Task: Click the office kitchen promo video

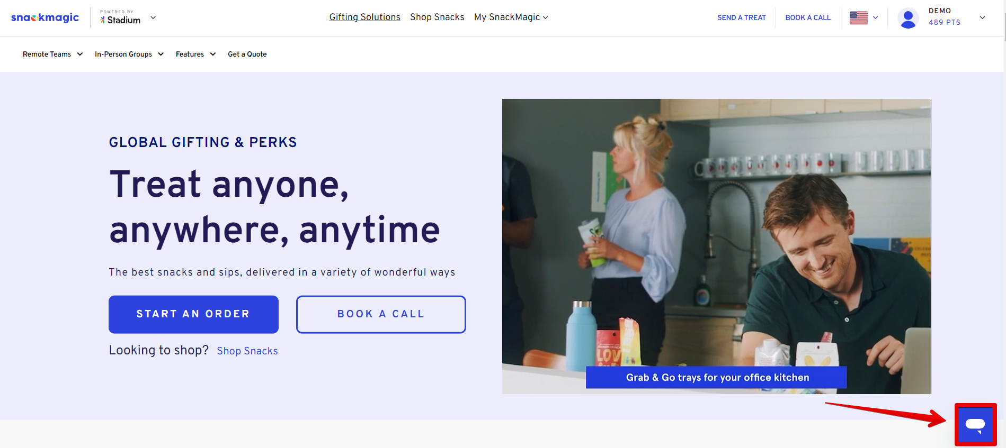Action: [716, 246]
